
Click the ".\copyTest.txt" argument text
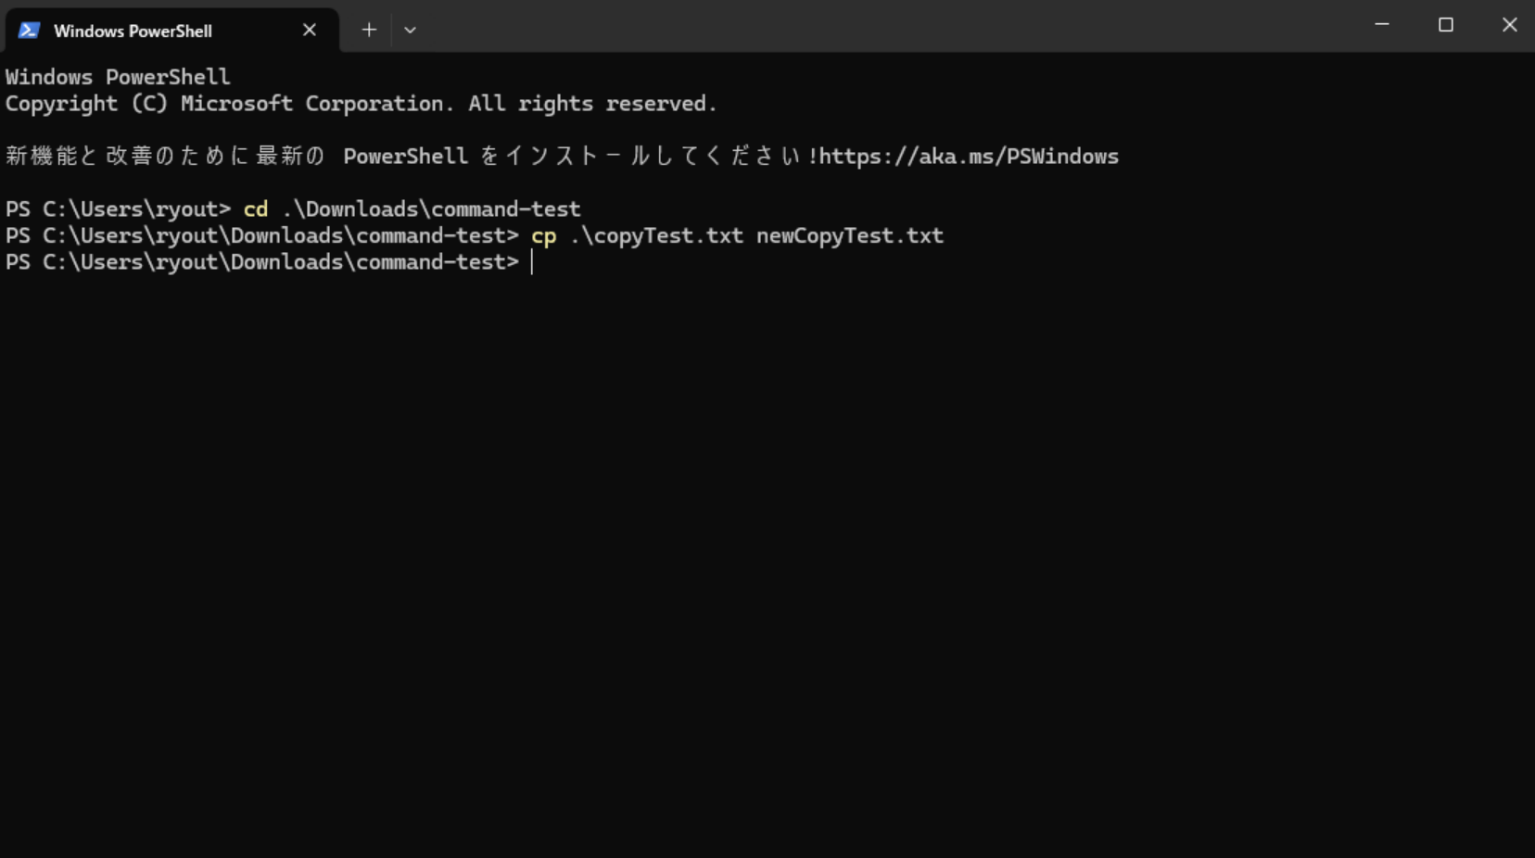pos(656,235)
